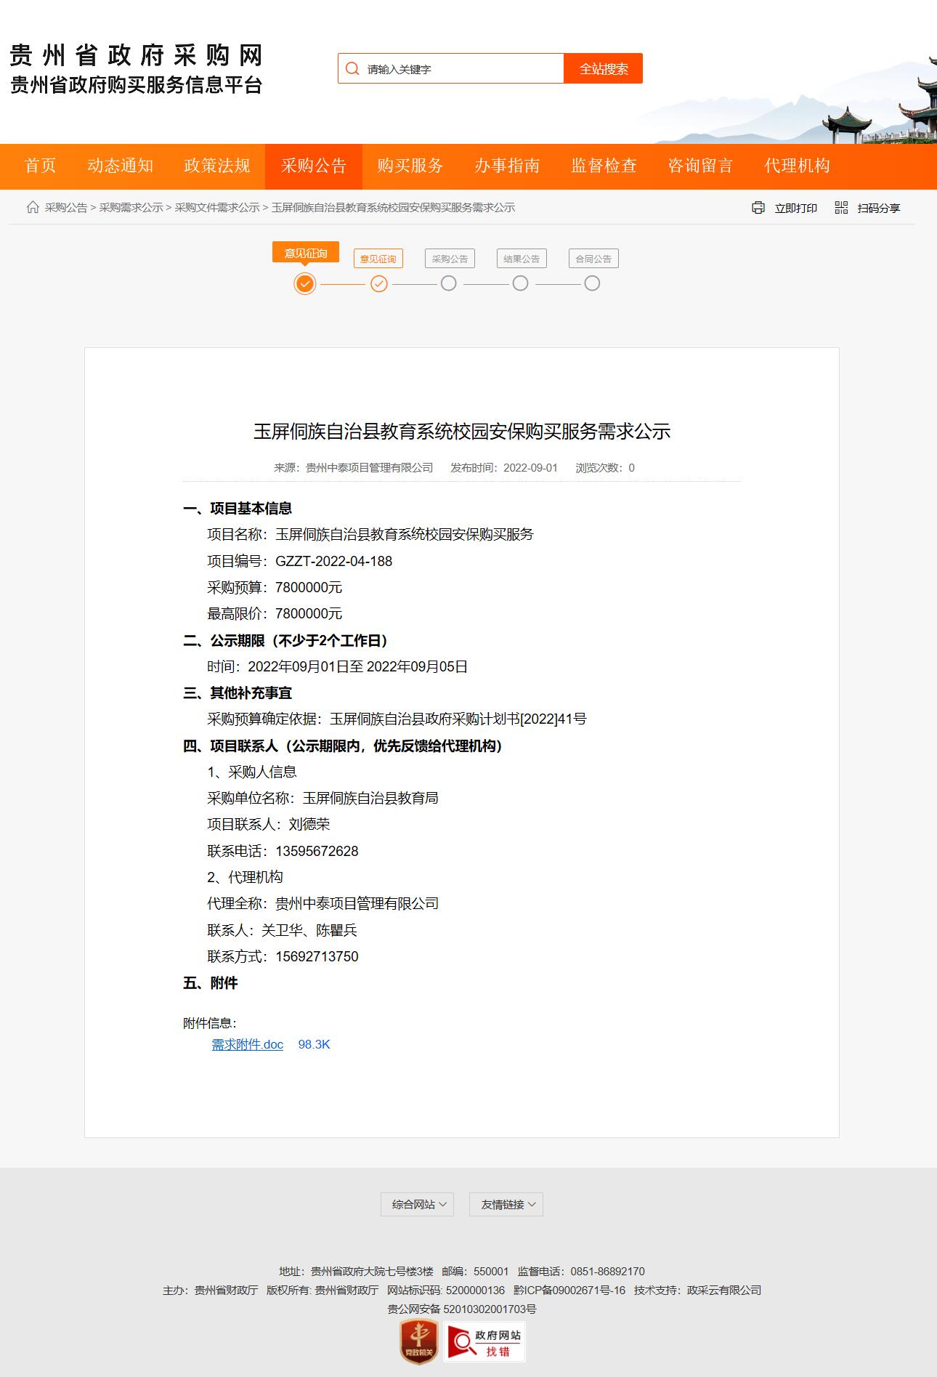This screenshot has height=1377, width=937.
Task: Open the 政策法规 menu item
Action: [x=217, y=166]
